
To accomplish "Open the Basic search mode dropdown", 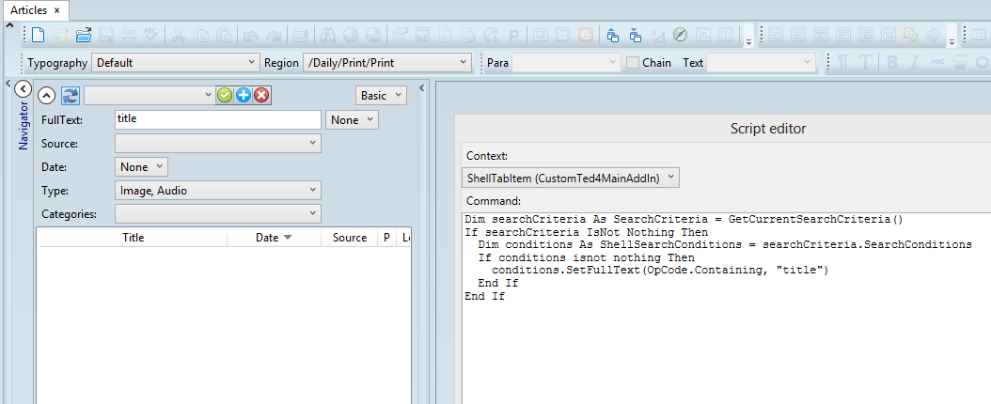I will click(x=381, y=96).
